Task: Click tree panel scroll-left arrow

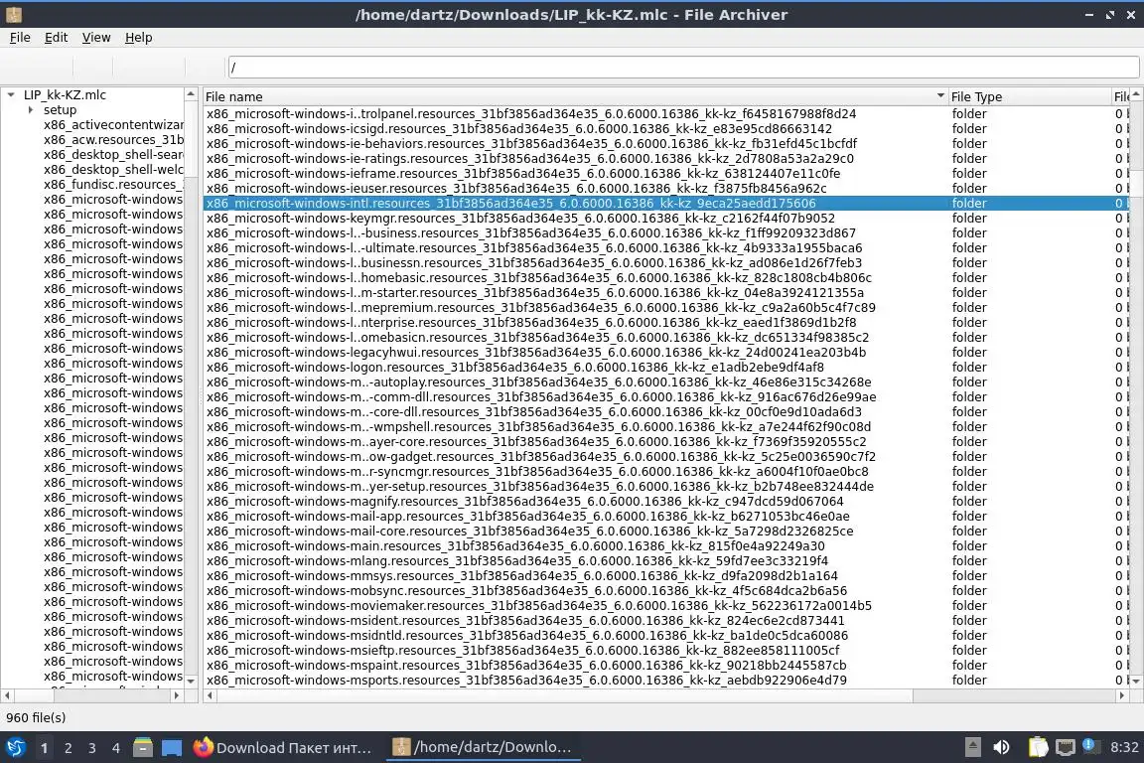Action: pos(7,695)
